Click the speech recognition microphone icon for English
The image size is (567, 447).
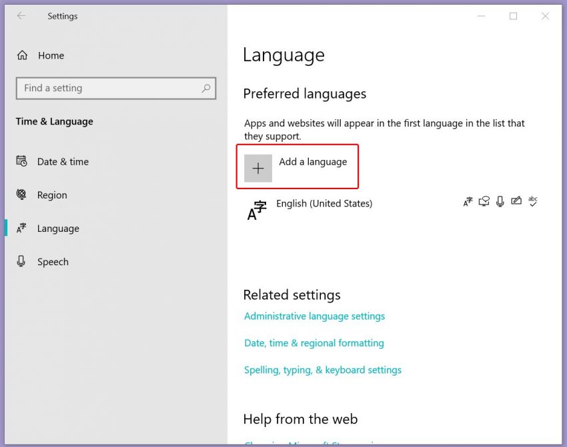point(500,201)
